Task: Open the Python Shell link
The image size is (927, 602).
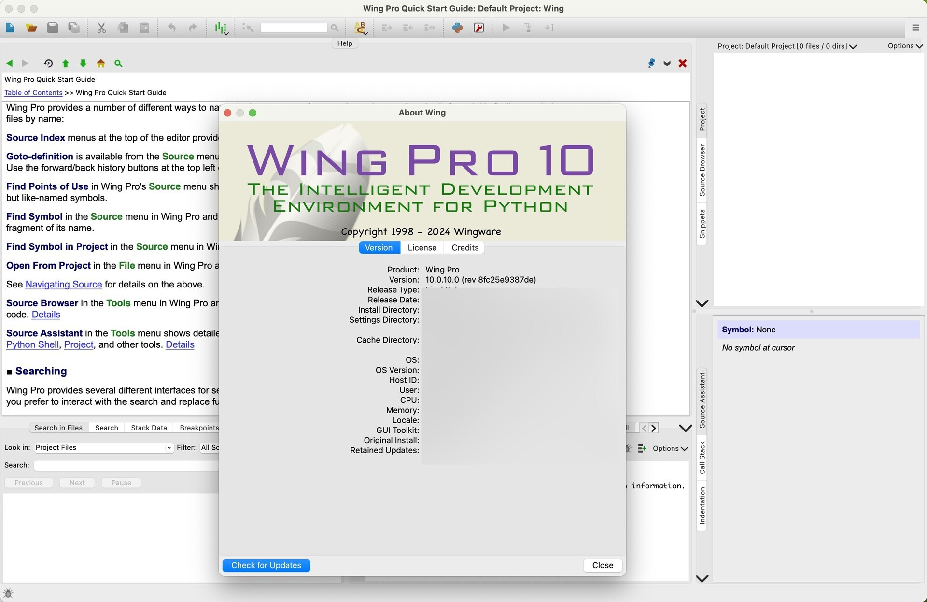Action: [x=32, y=345]
